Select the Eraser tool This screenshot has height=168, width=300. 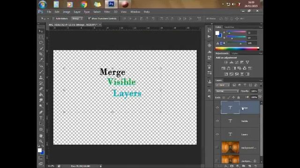tap(41, 89)
